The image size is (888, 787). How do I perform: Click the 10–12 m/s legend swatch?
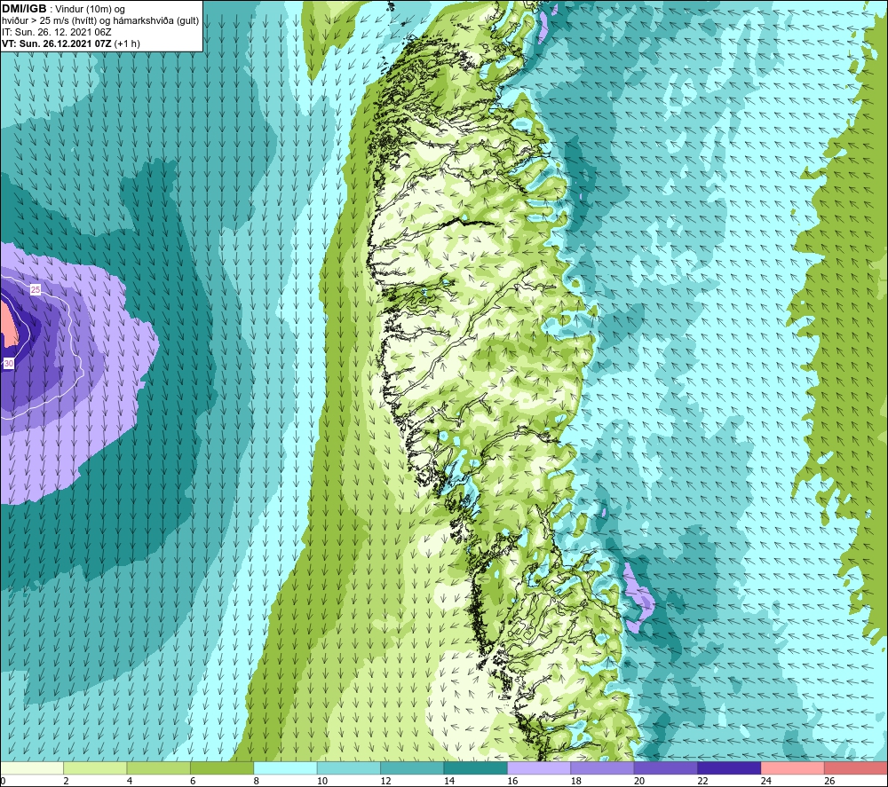[349, 767]
